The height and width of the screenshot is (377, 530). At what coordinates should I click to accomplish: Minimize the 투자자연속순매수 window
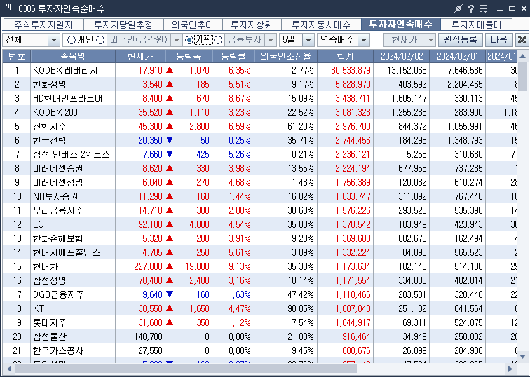pos(501,9)
